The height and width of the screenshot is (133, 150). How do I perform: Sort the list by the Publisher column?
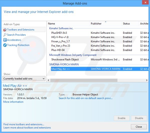[105, 24]
